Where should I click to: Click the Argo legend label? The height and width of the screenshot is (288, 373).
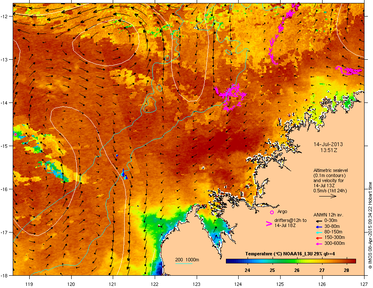[x=282, y=211]
